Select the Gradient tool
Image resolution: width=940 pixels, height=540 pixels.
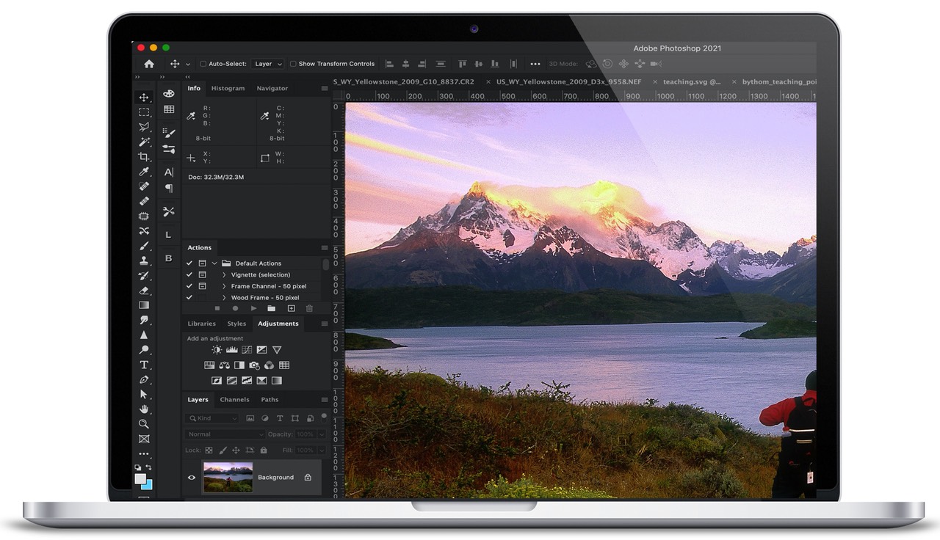144,305
